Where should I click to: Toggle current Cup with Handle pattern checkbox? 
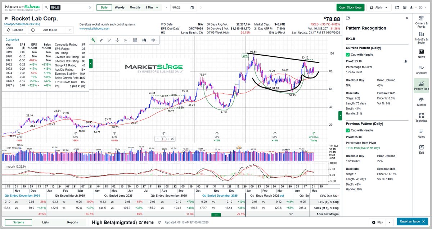click(348, 55)
